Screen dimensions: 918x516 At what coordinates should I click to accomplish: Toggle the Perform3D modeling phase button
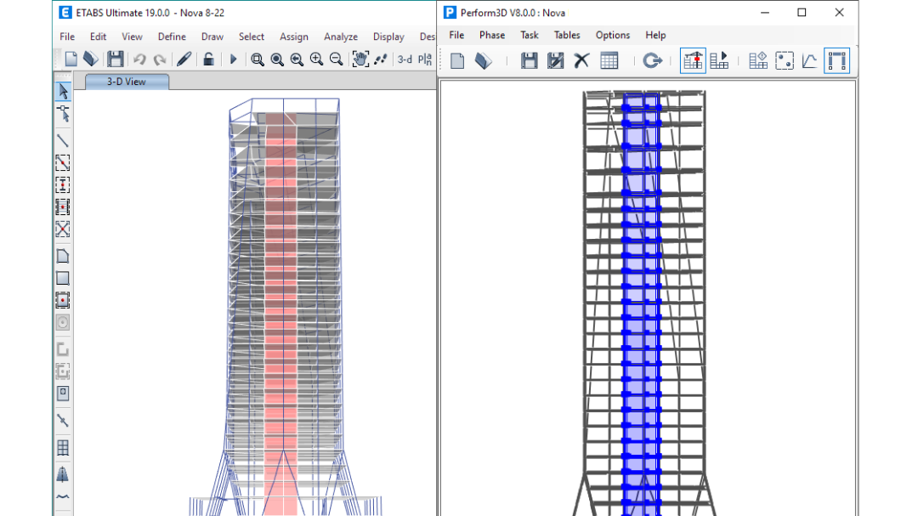tap(693, 60)
